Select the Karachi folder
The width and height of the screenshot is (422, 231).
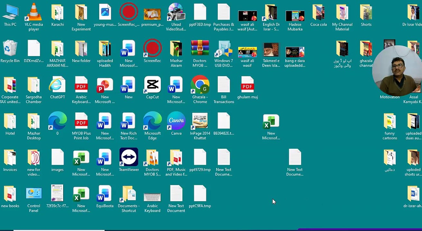(58, 15)
